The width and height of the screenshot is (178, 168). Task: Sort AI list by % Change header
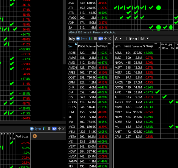click(x=148, y=46)
